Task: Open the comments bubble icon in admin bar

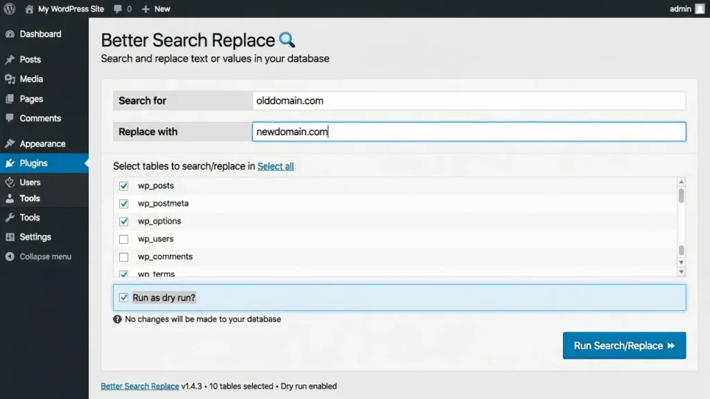Action: click(118, 9)
